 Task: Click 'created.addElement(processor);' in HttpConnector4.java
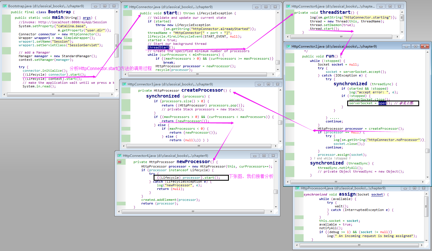click(x=171, y=200)
